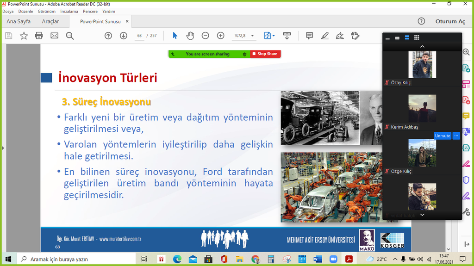Choose the selection arrow tool
Image resolution: width=474 pixels, height=266 pixels.
(x=175, y=36)
